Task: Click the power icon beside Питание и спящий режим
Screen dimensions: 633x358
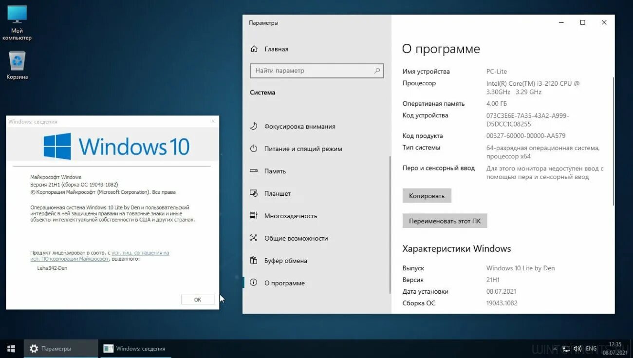Action: pos(254,149)
